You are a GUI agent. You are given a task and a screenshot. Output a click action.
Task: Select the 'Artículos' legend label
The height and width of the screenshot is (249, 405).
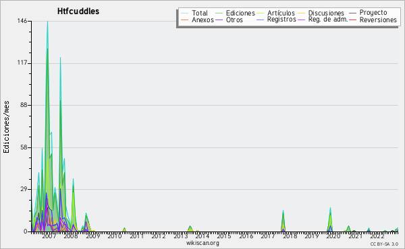pyautogui.click(x=281, y=13)
